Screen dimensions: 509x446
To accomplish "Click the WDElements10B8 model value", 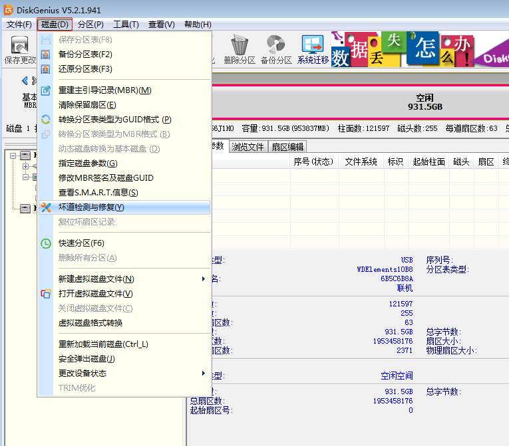I will pos(385,270).
